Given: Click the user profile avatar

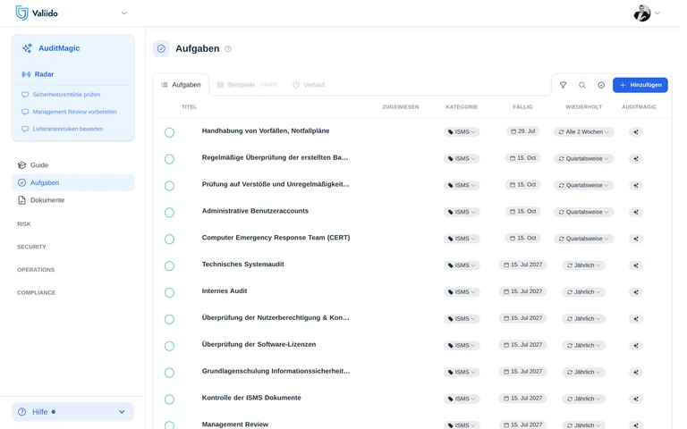Looking at the screenshot, I should coord(642,13).
